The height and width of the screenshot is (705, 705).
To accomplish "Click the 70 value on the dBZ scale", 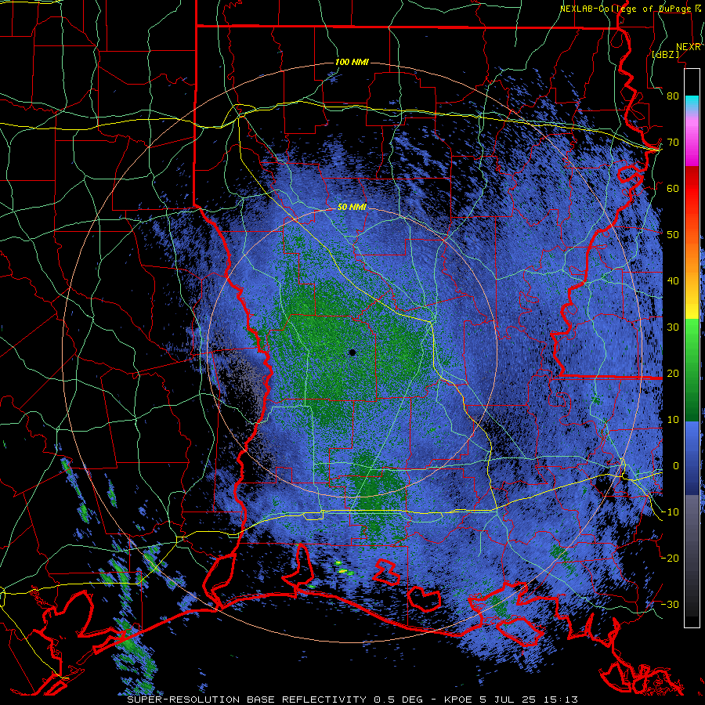I will point(673,142).
